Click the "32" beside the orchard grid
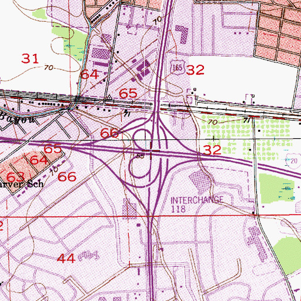Viewport: 301px width, 301px height. coord(212,150)
